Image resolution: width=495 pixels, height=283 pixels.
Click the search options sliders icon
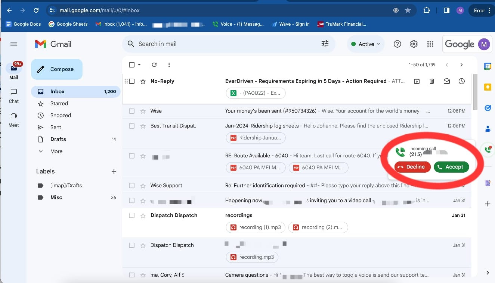coord(325,44)
